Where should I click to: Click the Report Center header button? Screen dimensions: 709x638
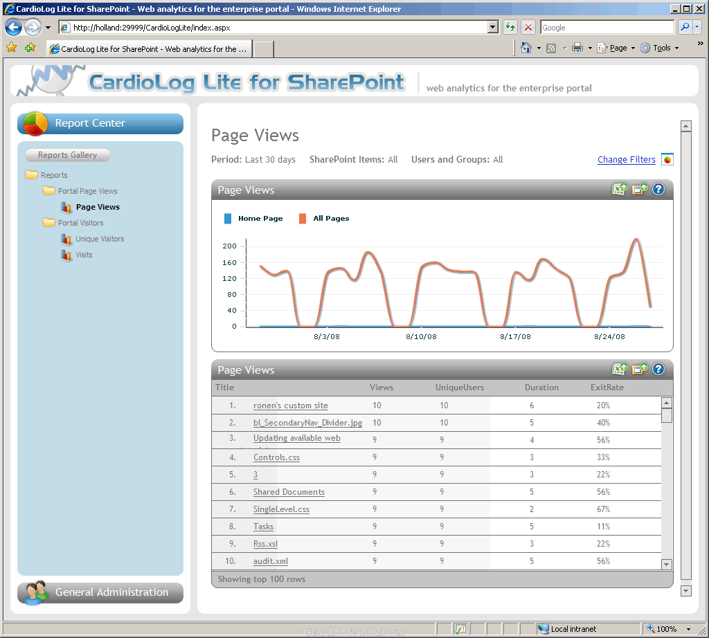pyautogui.click(x=100, y=123)
